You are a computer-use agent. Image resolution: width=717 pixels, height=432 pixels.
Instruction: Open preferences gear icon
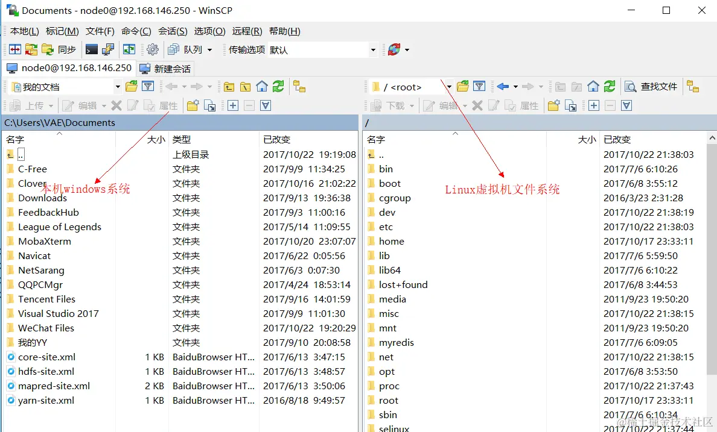[153, 49]
